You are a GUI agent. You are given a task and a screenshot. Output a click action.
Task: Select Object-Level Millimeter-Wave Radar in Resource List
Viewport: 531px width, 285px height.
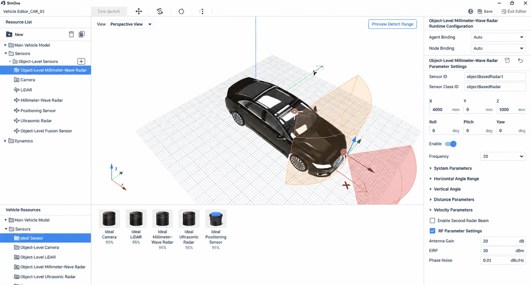coord(45,70)
